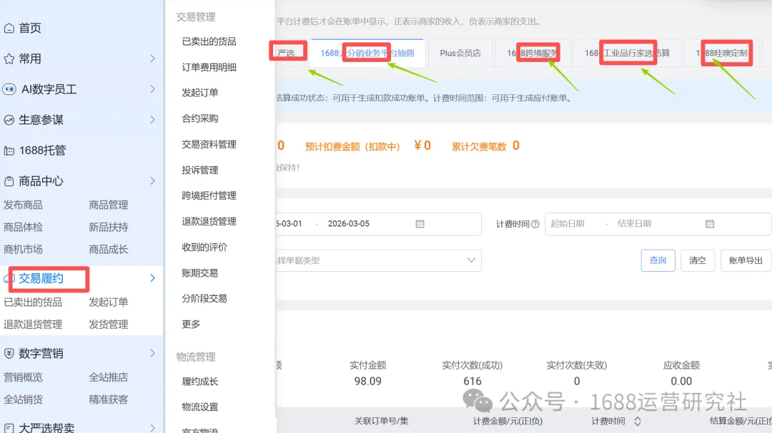The height and width of the screenshot is (433, 772).
Task: Open 投诉管理 menu item
Action: pos(200,170)
